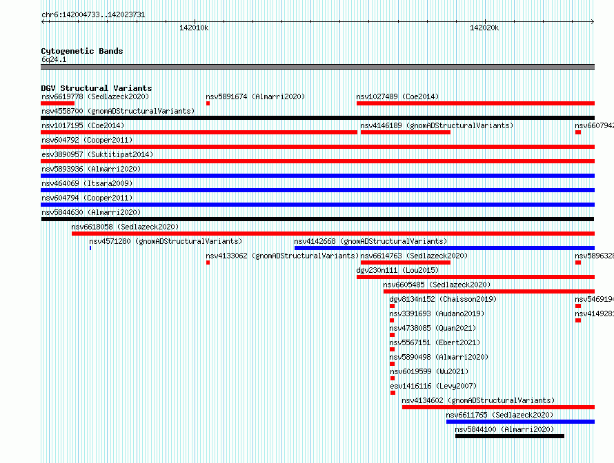Select the nsv604792 red bar
614x463 pixels.
[x=317, y=147]
